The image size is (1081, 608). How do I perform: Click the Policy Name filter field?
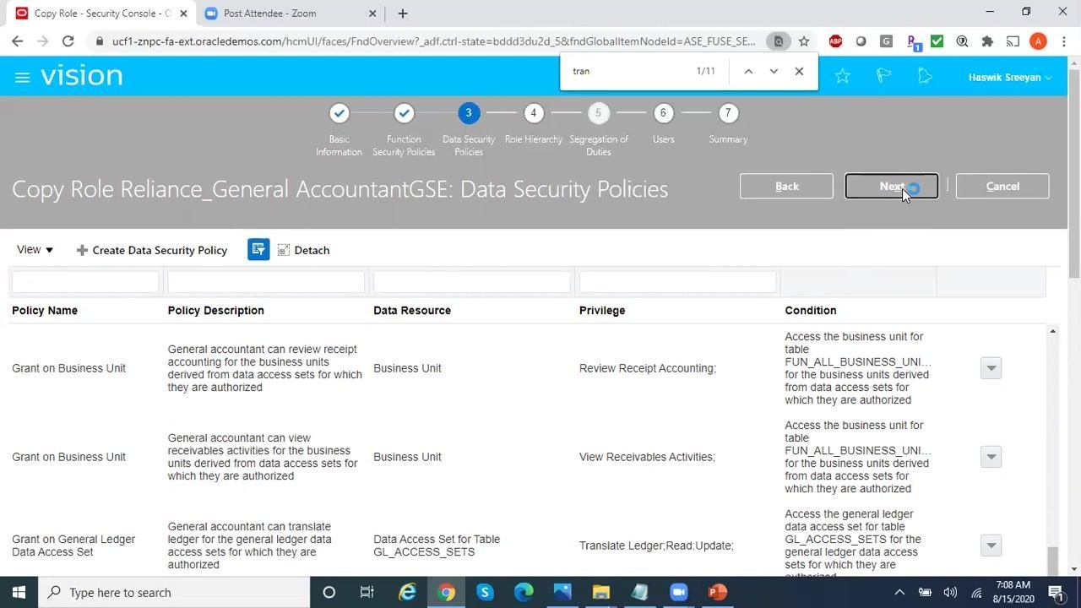(85, 282)
